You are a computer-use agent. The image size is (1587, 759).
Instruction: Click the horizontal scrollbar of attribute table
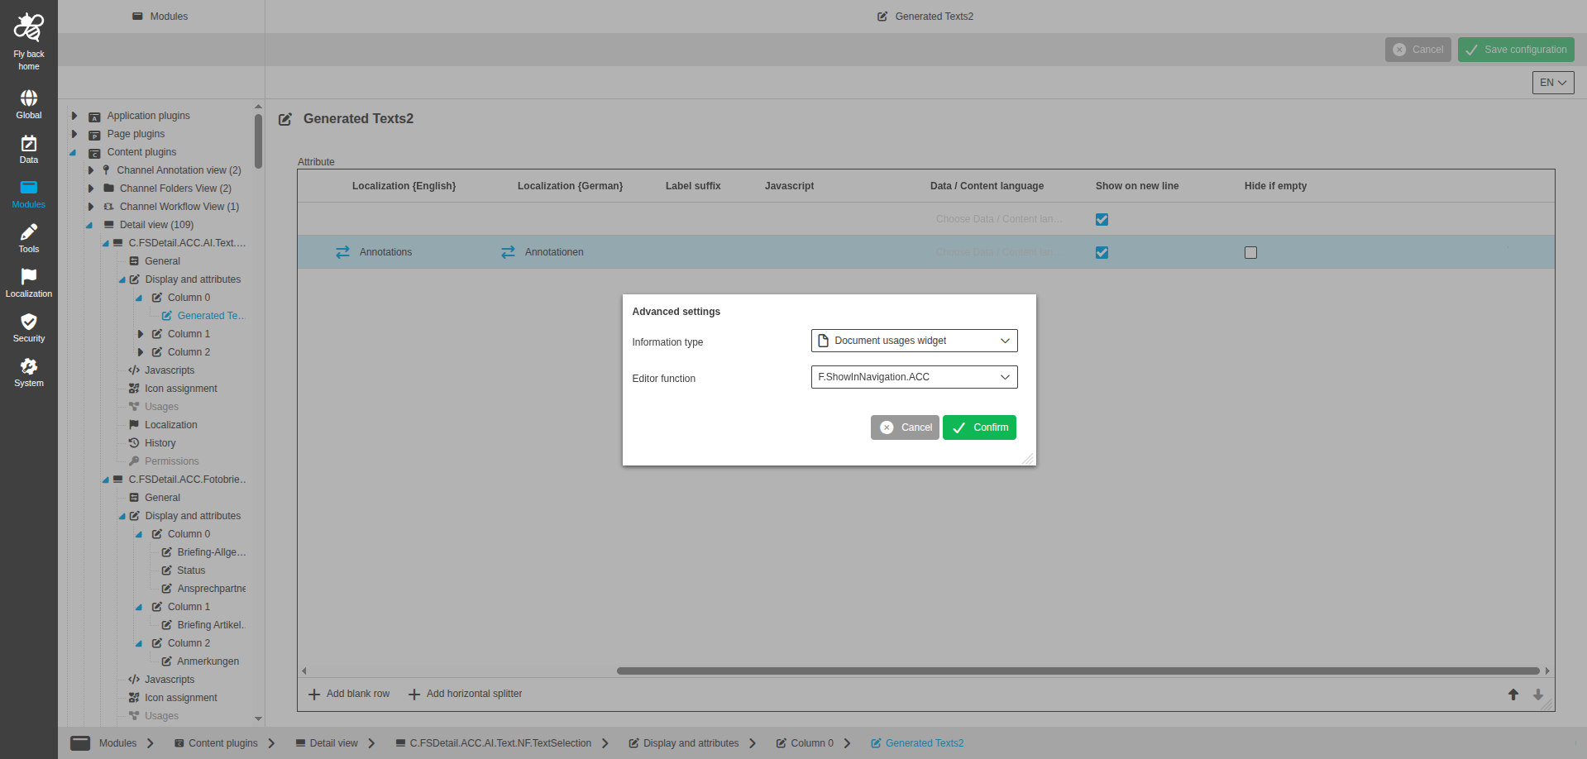click(1078, 671)
